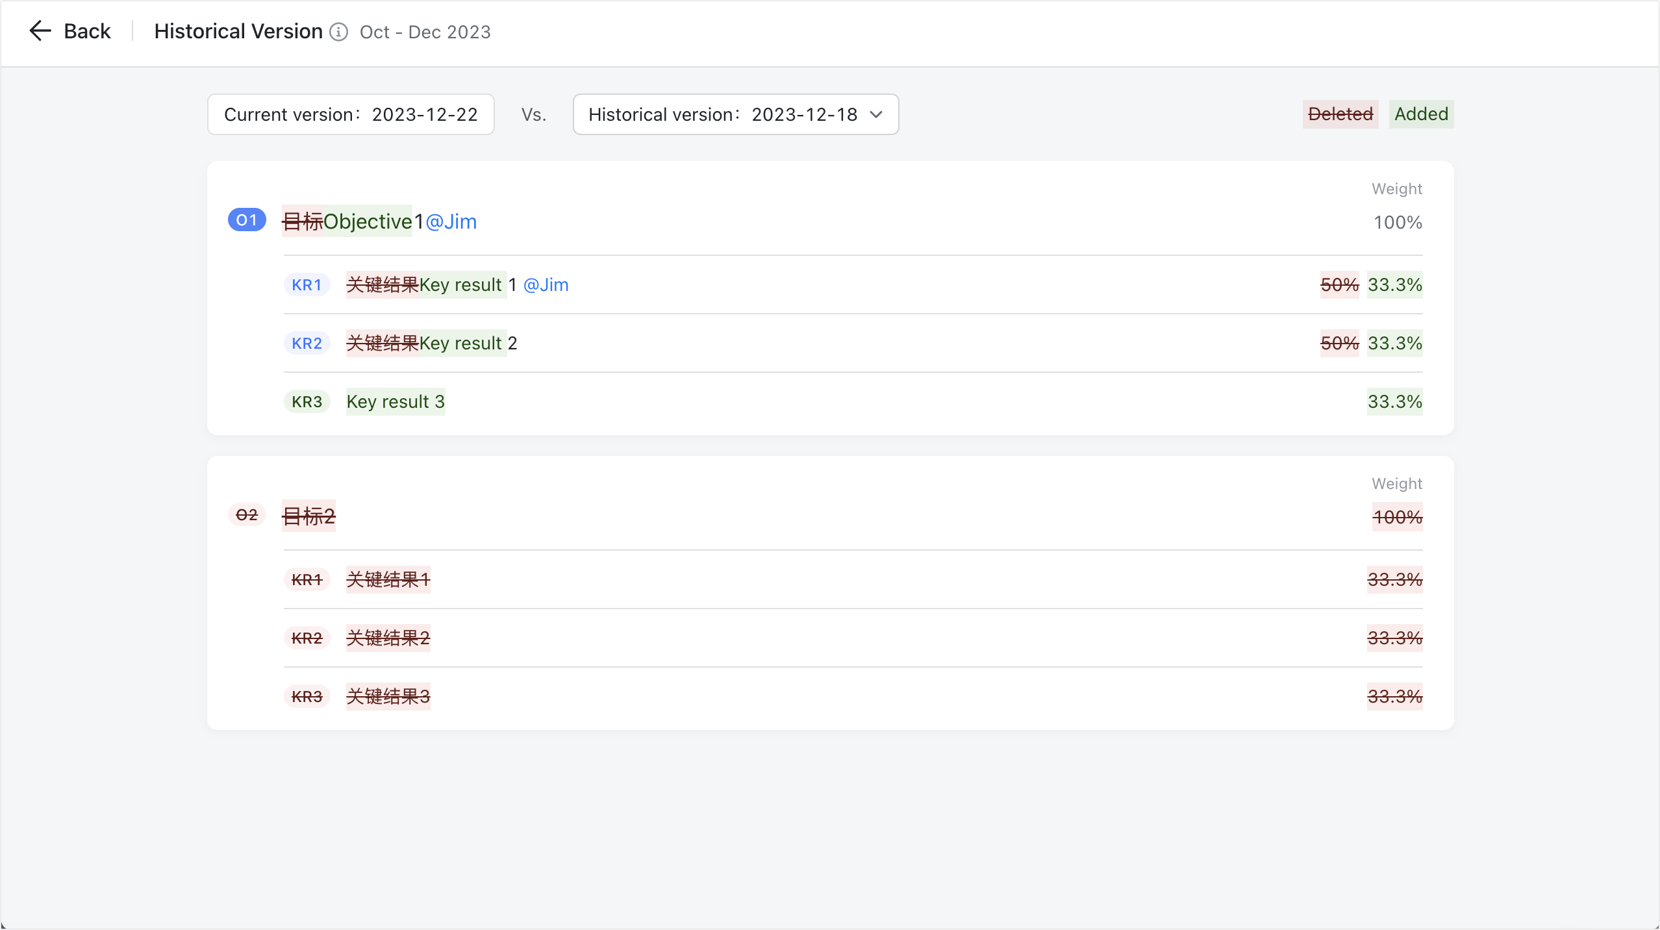
Task: Open the Historical version dropdown
Action: (x=735, y=114)
